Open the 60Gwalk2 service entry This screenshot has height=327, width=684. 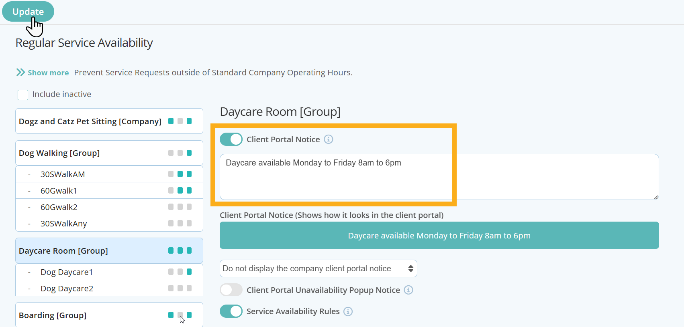point(59,207)
